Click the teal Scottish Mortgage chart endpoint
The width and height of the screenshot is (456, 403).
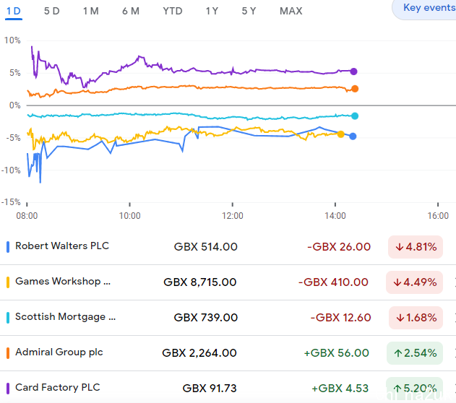[355, 116]
